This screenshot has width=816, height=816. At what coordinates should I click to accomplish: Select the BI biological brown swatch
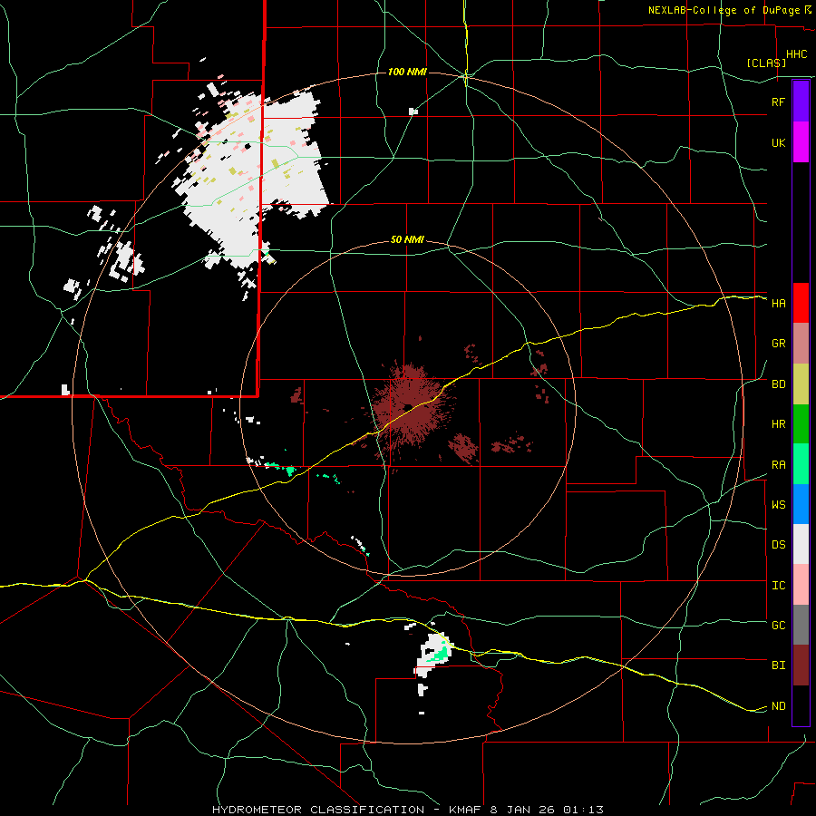coord(801,665)
